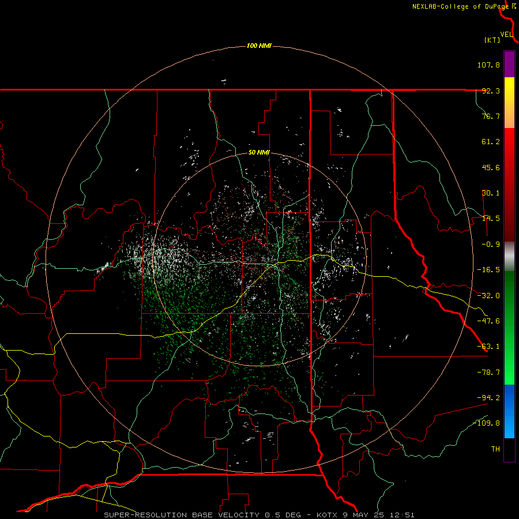Viewport: 519px width, 519px height.
Task: Click the 76.7 legend value
Action: pyautogui.click(x=491, y=116)
